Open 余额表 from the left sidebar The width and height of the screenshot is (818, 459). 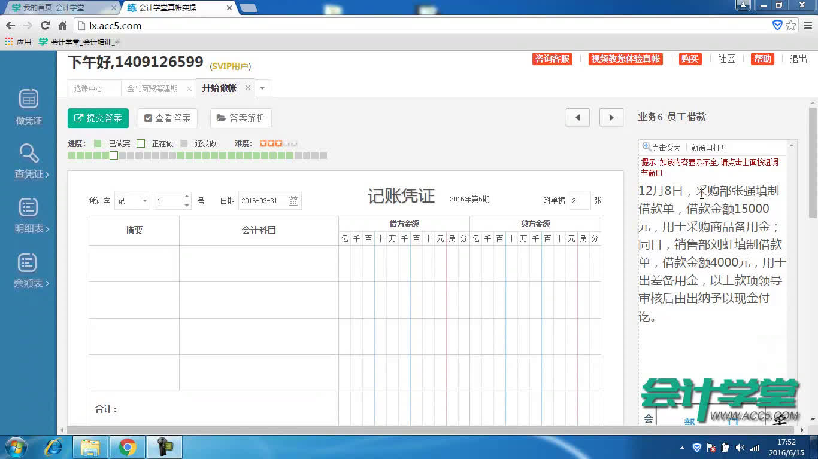coord(28,269)
